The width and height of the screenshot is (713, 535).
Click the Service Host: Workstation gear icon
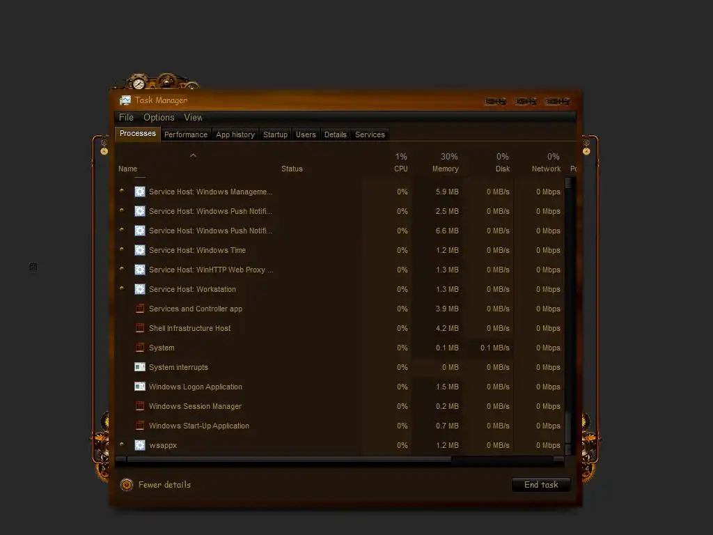point(139,289)
